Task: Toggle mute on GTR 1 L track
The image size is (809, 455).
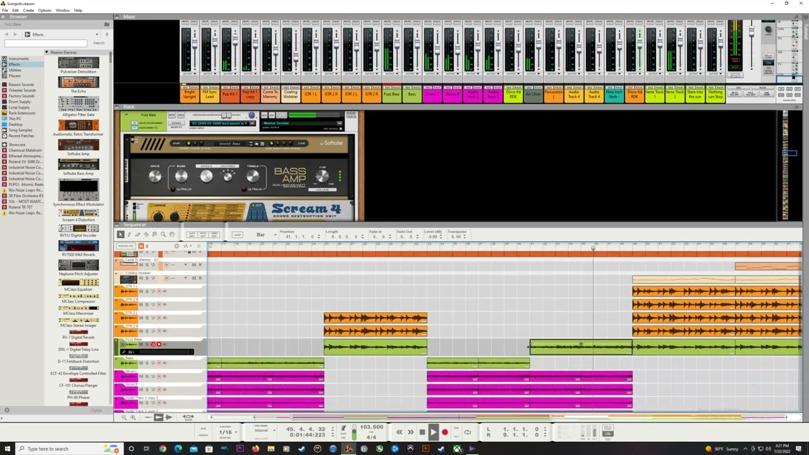Action: click(x=141, y=291)
